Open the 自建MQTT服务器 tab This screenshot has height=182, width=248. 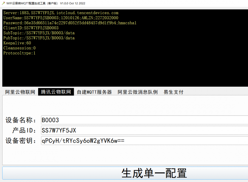(x=94, y=92)
